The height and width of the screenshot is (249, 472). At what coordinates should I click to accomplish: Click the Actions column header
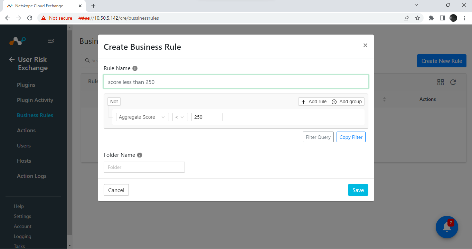428,99
